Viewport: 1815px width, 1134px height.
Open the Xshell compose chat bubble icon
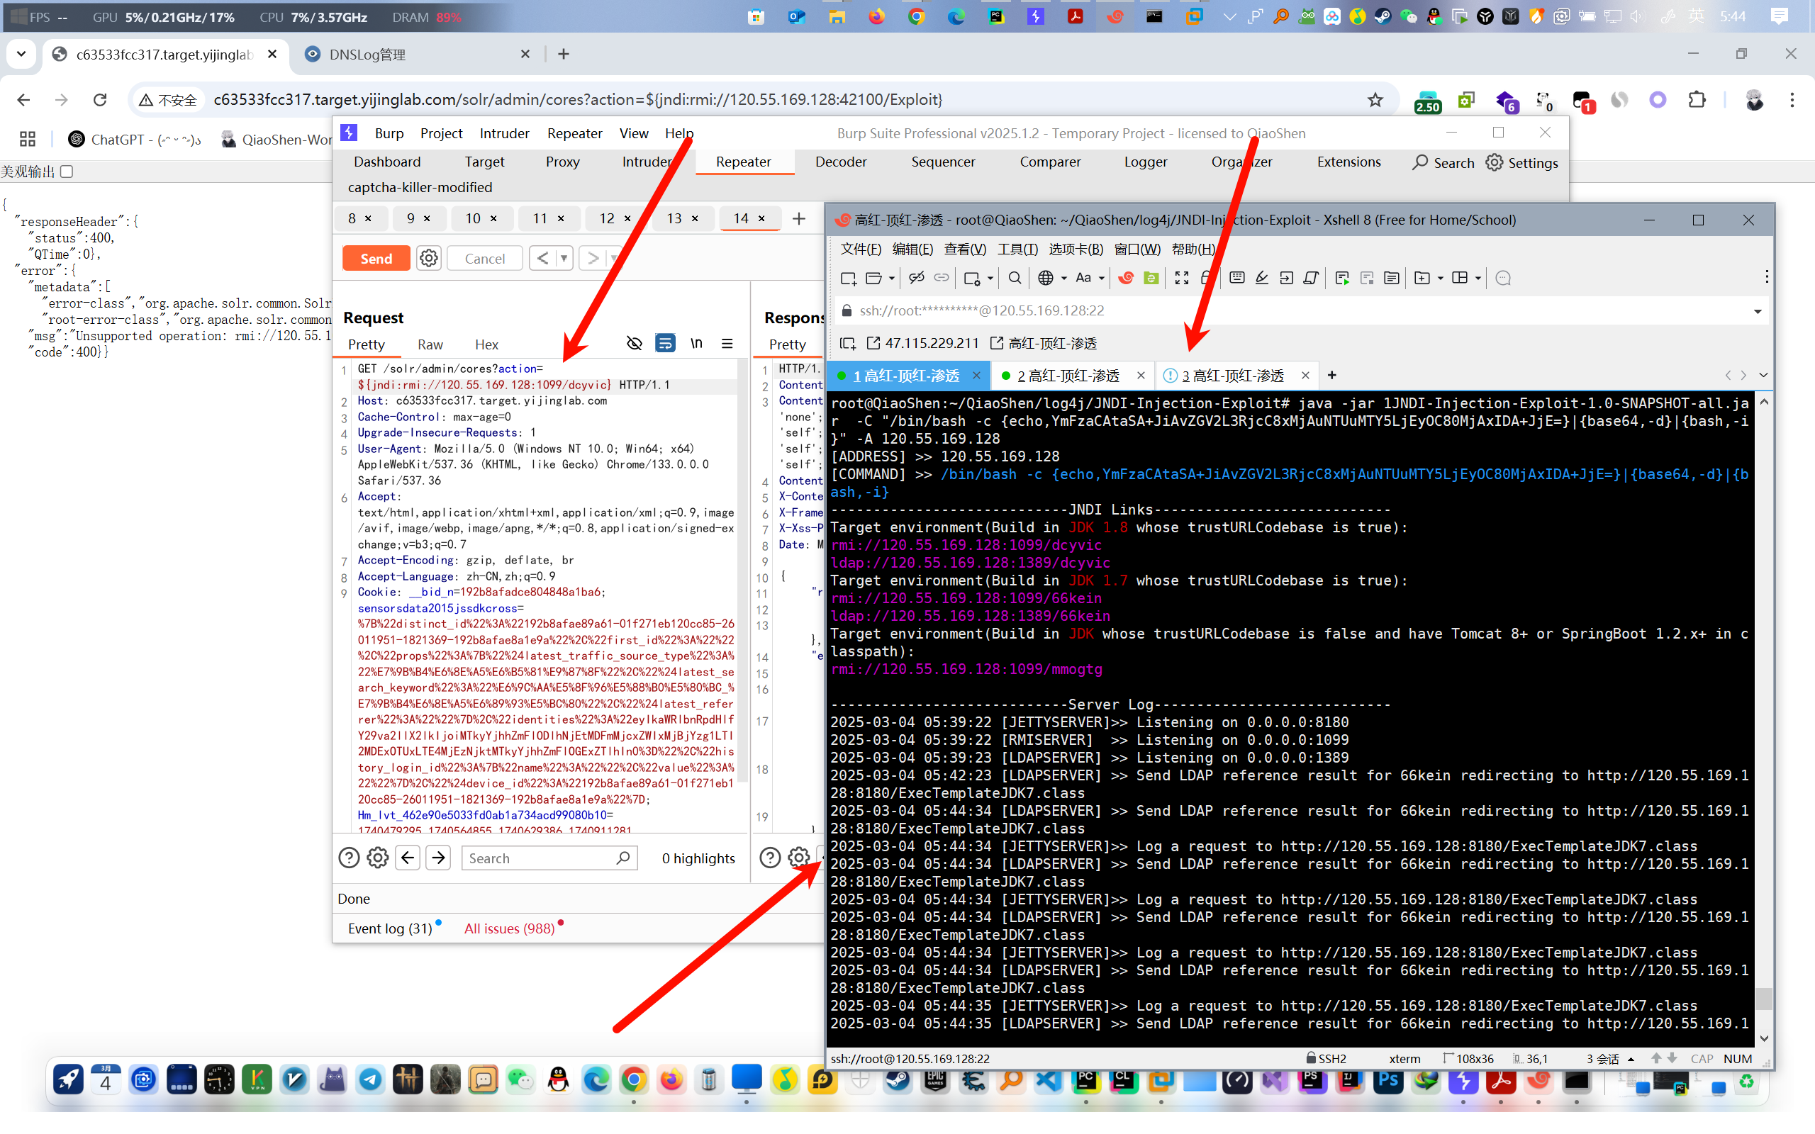tap(1502, 279)
